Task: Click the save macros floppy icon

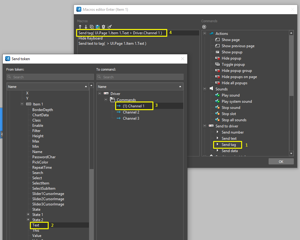Action: [x=97, y=27]
